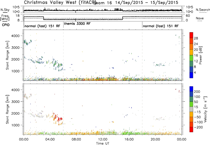Click the "14/Sep/2015 – 15/Sep/2015" date range
Image resolution: width=210 pixels, height=145 pixels.
click(147, 3)
